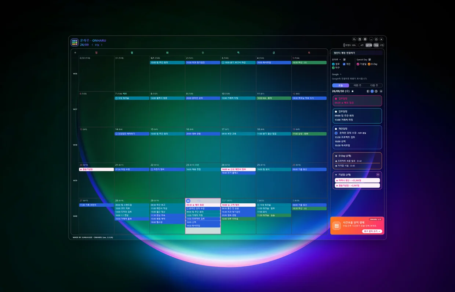Toggle the 야구 calendar checkbox

pyautogui.click(x=333, y=68)
